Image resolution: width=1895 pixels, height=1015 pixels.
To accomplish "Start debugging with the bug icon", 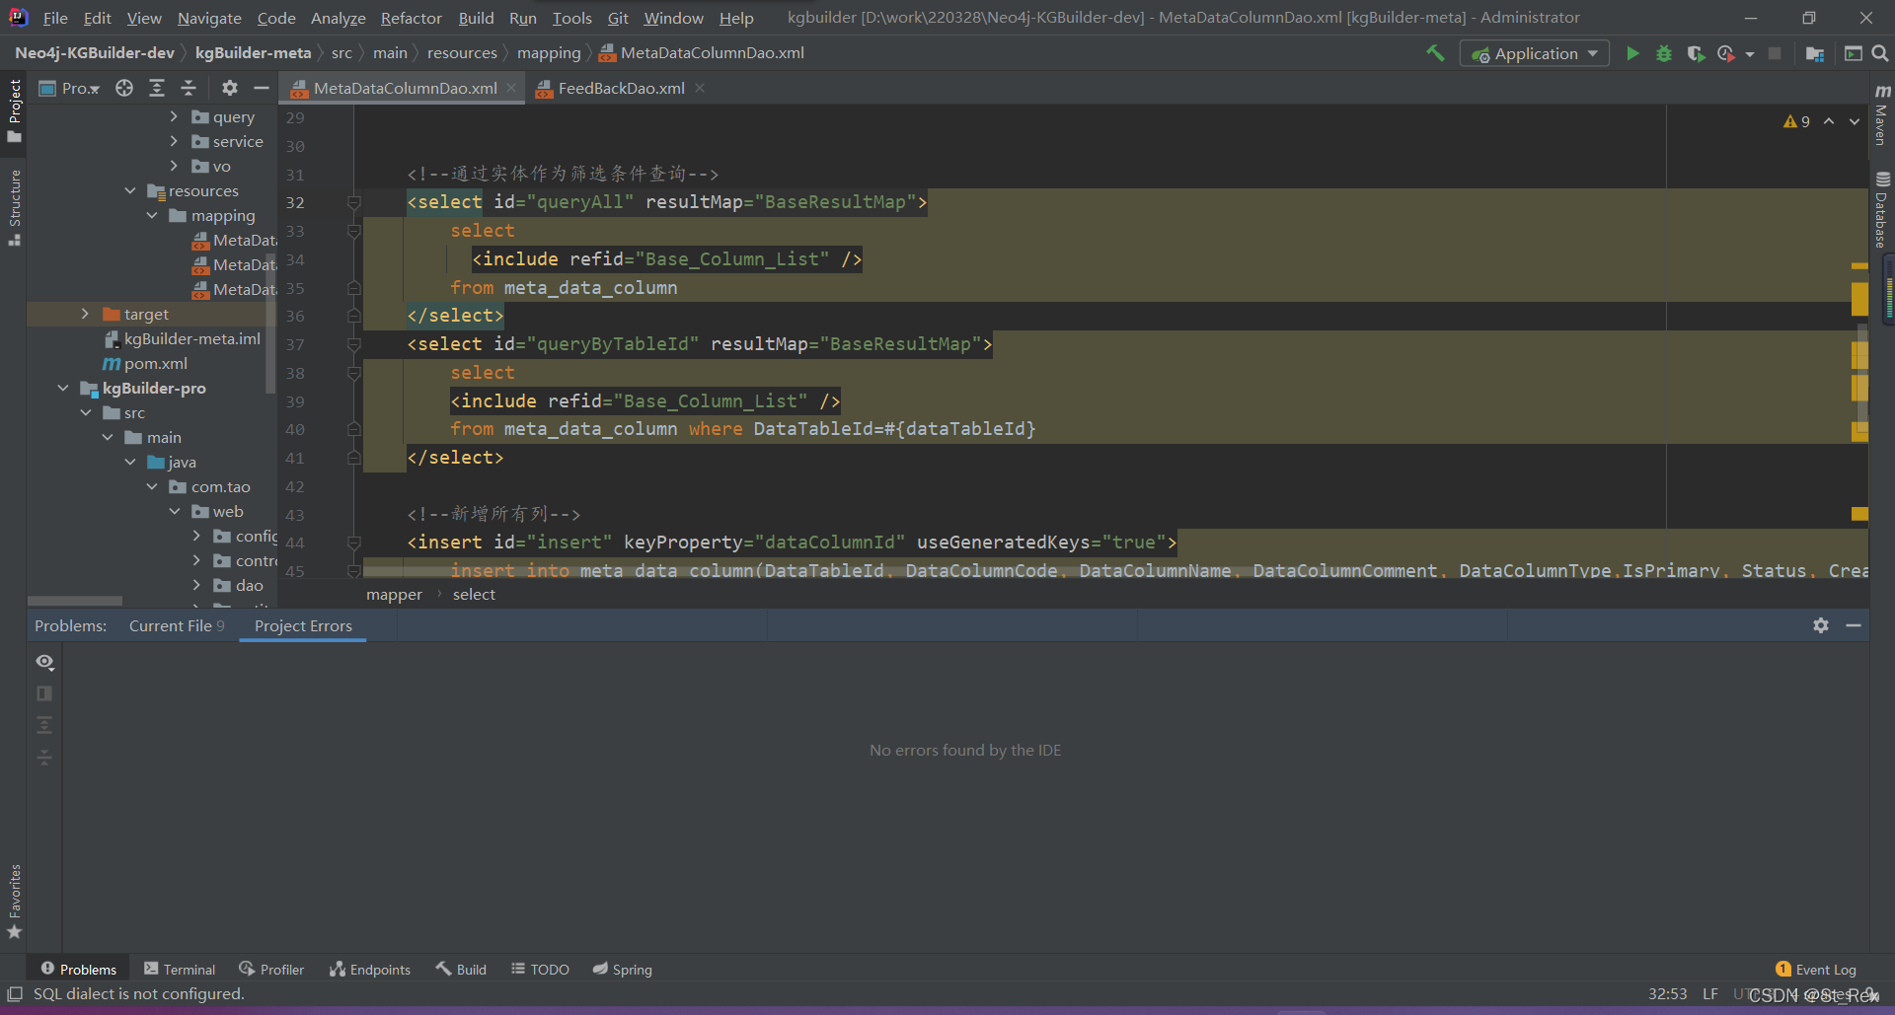I will coord(1664,53).
